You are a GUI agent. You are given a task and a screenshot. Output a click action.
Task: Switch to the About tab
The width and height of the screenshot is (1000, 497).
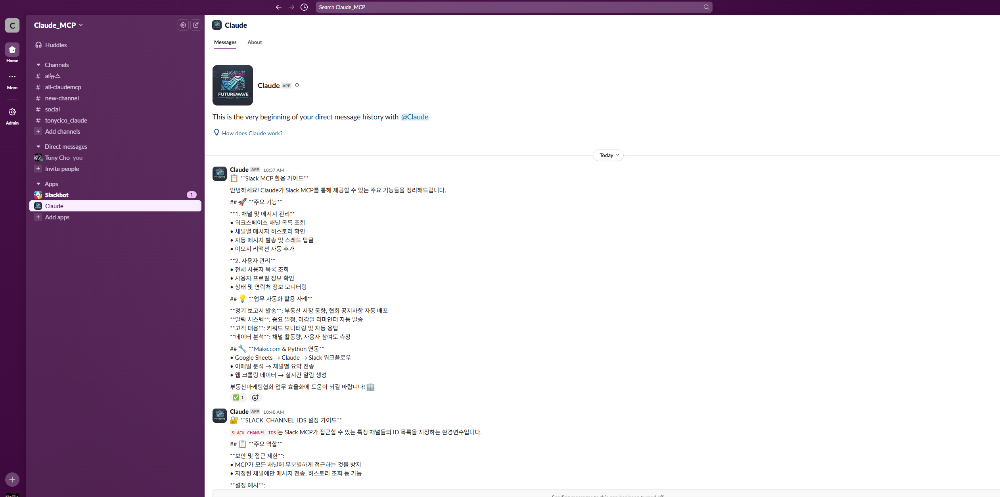pyautogui.click(x=255, y=42)
